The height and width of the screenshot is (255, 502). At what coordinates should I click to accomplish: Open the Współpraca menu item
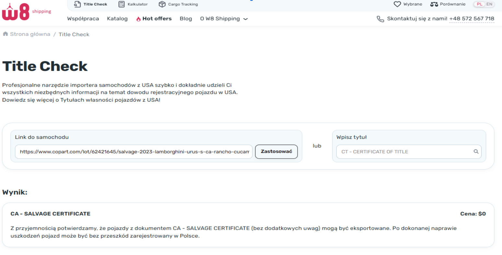coord(83,19)
